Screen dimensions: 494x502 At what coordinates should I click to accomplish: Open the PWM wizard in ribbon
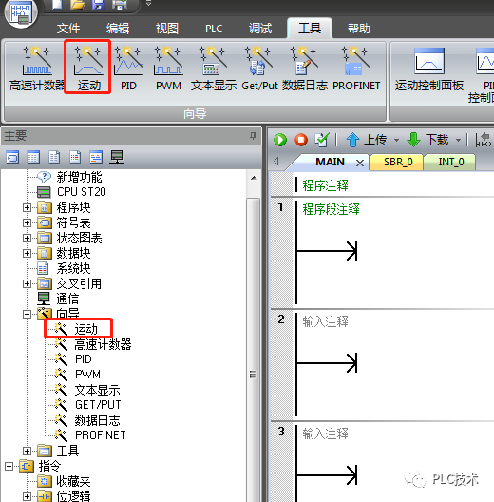168,68
